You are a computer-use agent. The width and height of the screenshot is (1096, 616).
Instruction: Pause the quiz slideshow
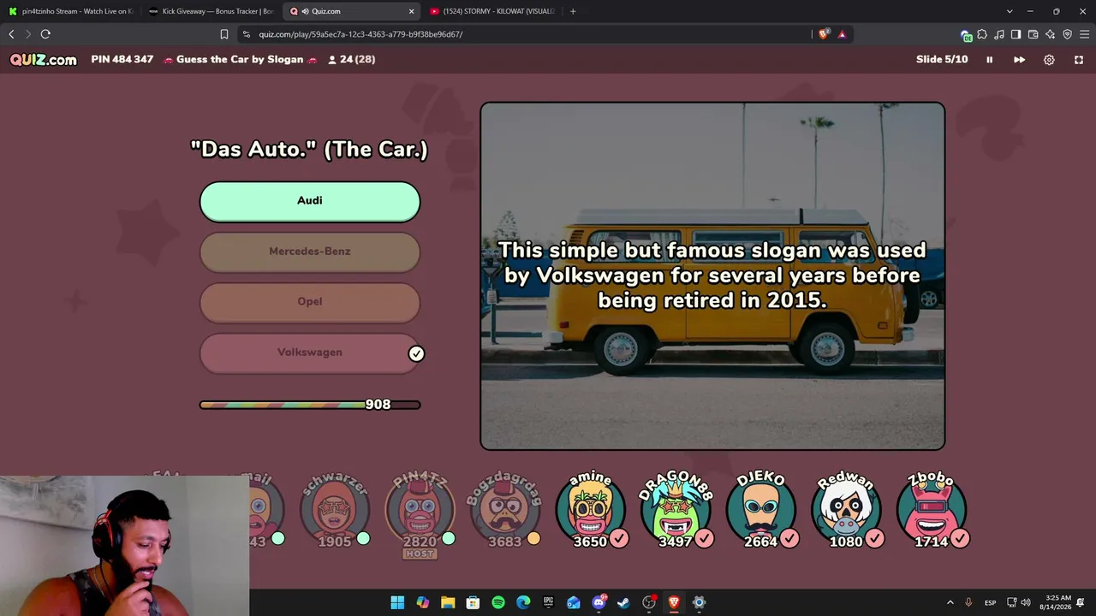(x=989, y=60)
